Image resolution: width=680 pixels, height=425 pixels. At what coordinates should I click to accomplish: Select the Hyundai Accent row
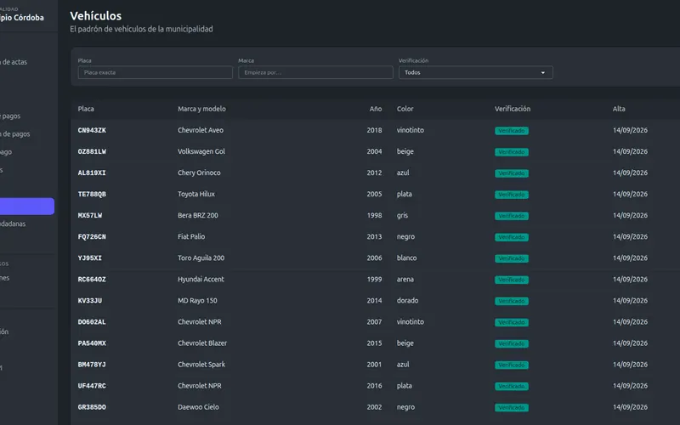(376, 280)
